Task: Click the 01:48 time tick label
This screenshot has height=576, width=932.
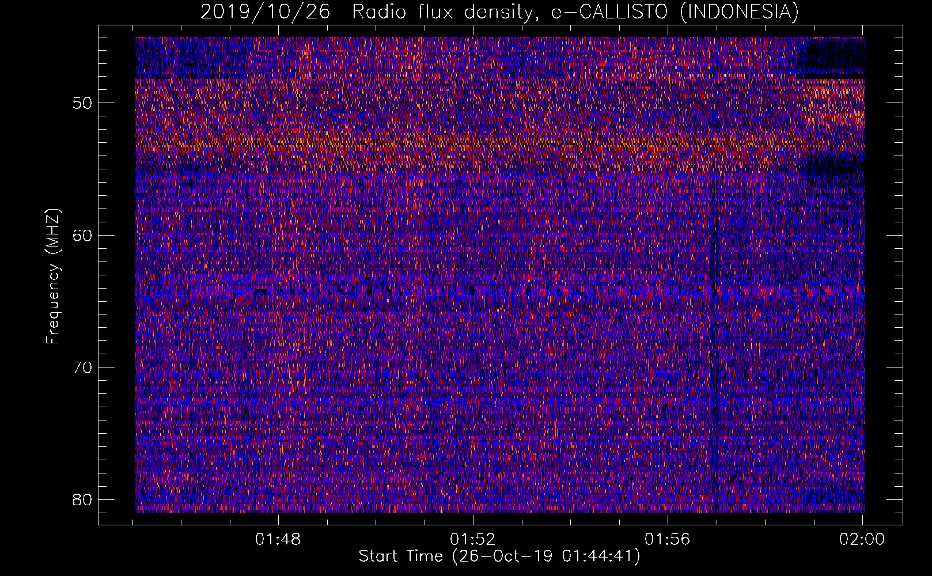Action: [x=278, y=540]
